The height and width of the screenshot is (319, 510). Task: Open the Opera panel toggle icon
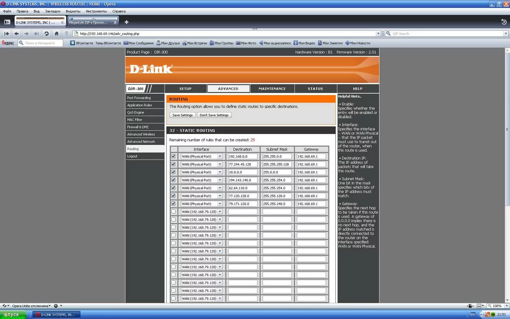tap(7, 22)
